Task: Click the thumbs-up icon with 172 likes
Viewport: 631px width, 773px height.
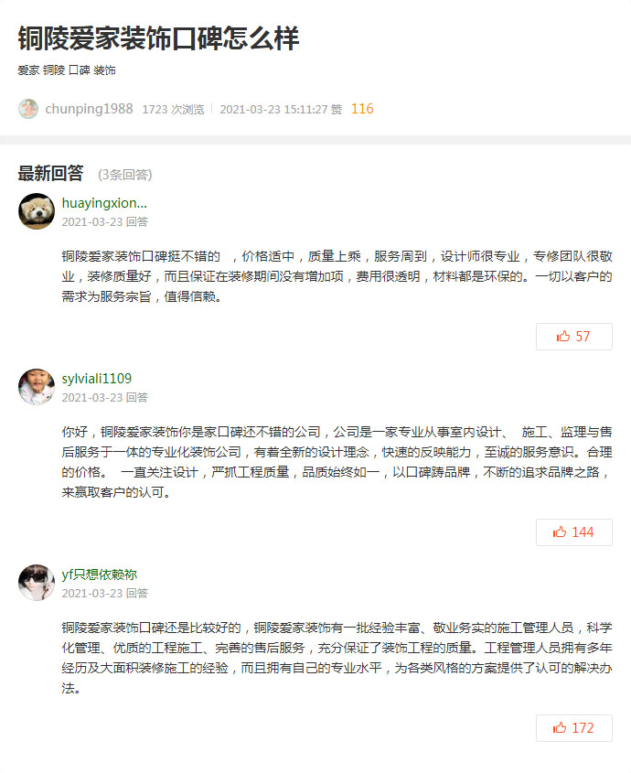Action: click(560, 727)
